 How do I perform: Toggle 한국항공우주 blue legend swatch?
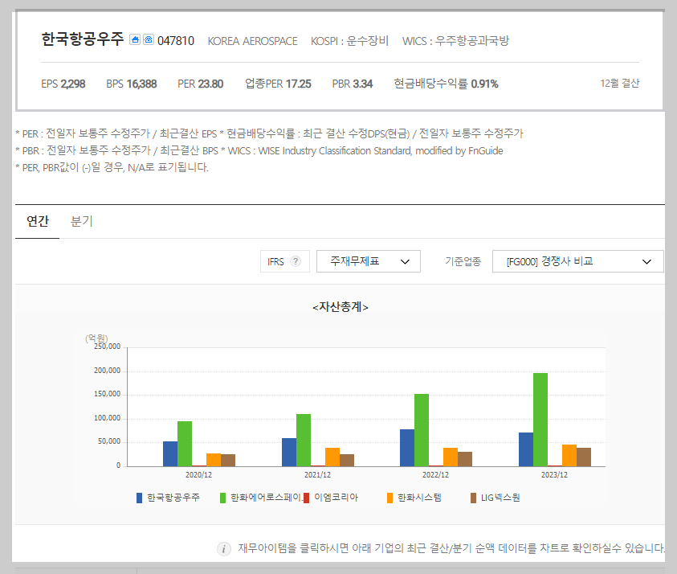click(139, 498)
